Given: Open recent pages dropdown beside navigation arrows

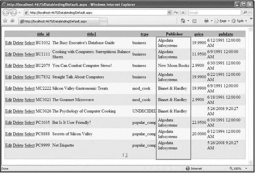Looking at the screenshot, I should pyautogui.click(x=20, y=12).
